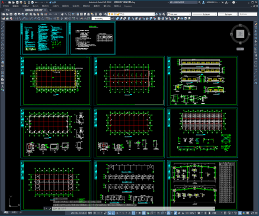Image resolution: width=259 pixels, height=216 pixels.
Task: Click the Help question-mark icon in Standard toolbar
Action: pos(101,14)
